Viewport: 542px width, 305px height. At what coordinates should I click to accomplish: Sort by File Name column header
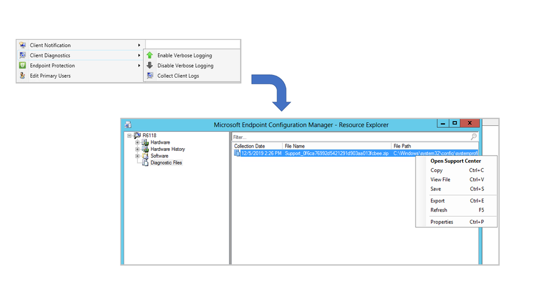[337, 146]
